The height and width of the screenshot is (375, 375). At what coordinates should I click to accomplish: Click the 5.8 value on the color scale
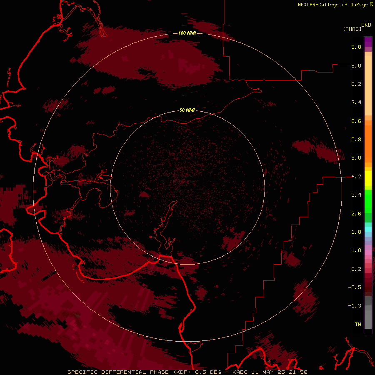[x=356, y=140]
